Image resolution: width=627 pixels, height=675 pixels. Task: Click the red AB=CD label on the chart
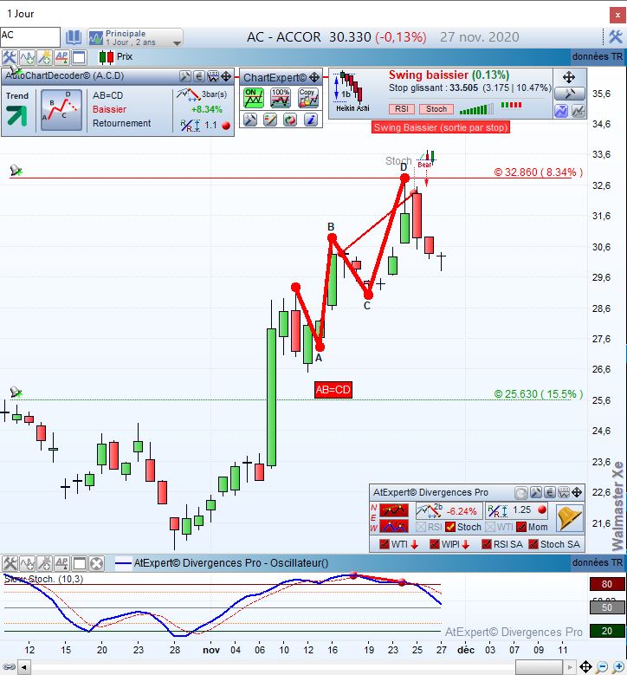click(333, 390)
